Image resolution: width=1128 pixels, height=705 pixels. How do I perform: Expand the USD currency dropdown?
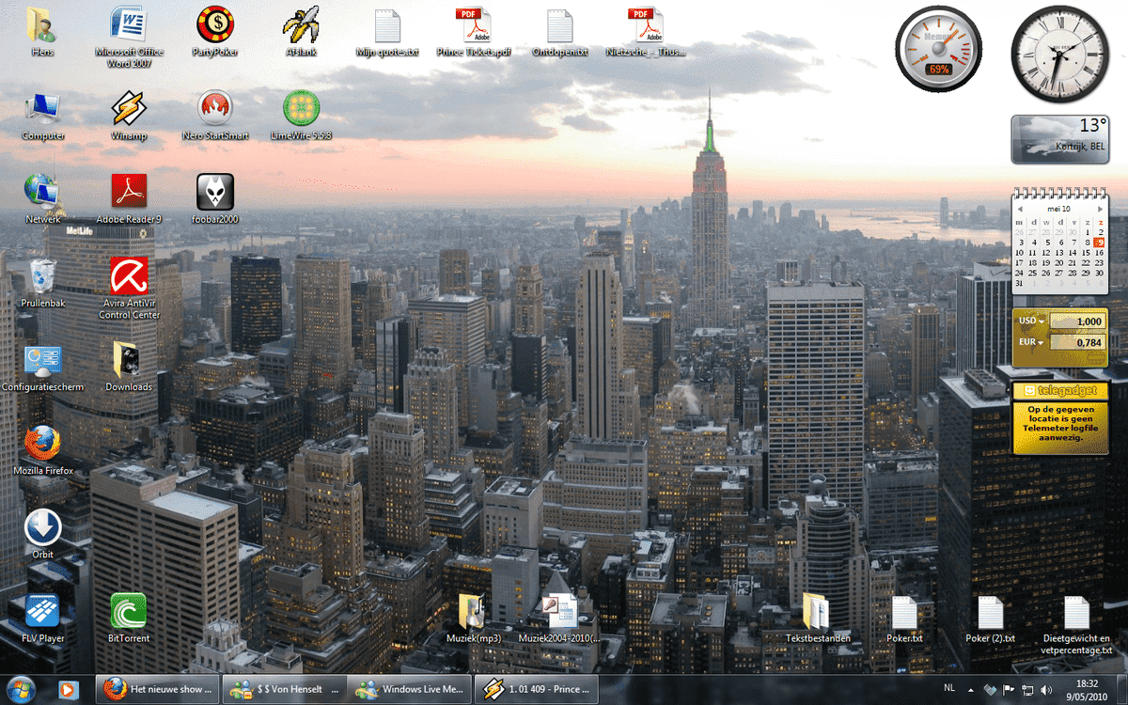[1041, 321]
